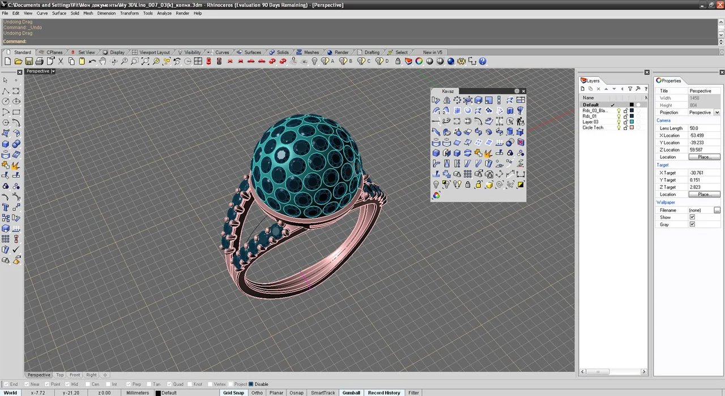Click Place button for Camera Location
This screenshot has width=725, height=396.
click(x=704, y=157)
